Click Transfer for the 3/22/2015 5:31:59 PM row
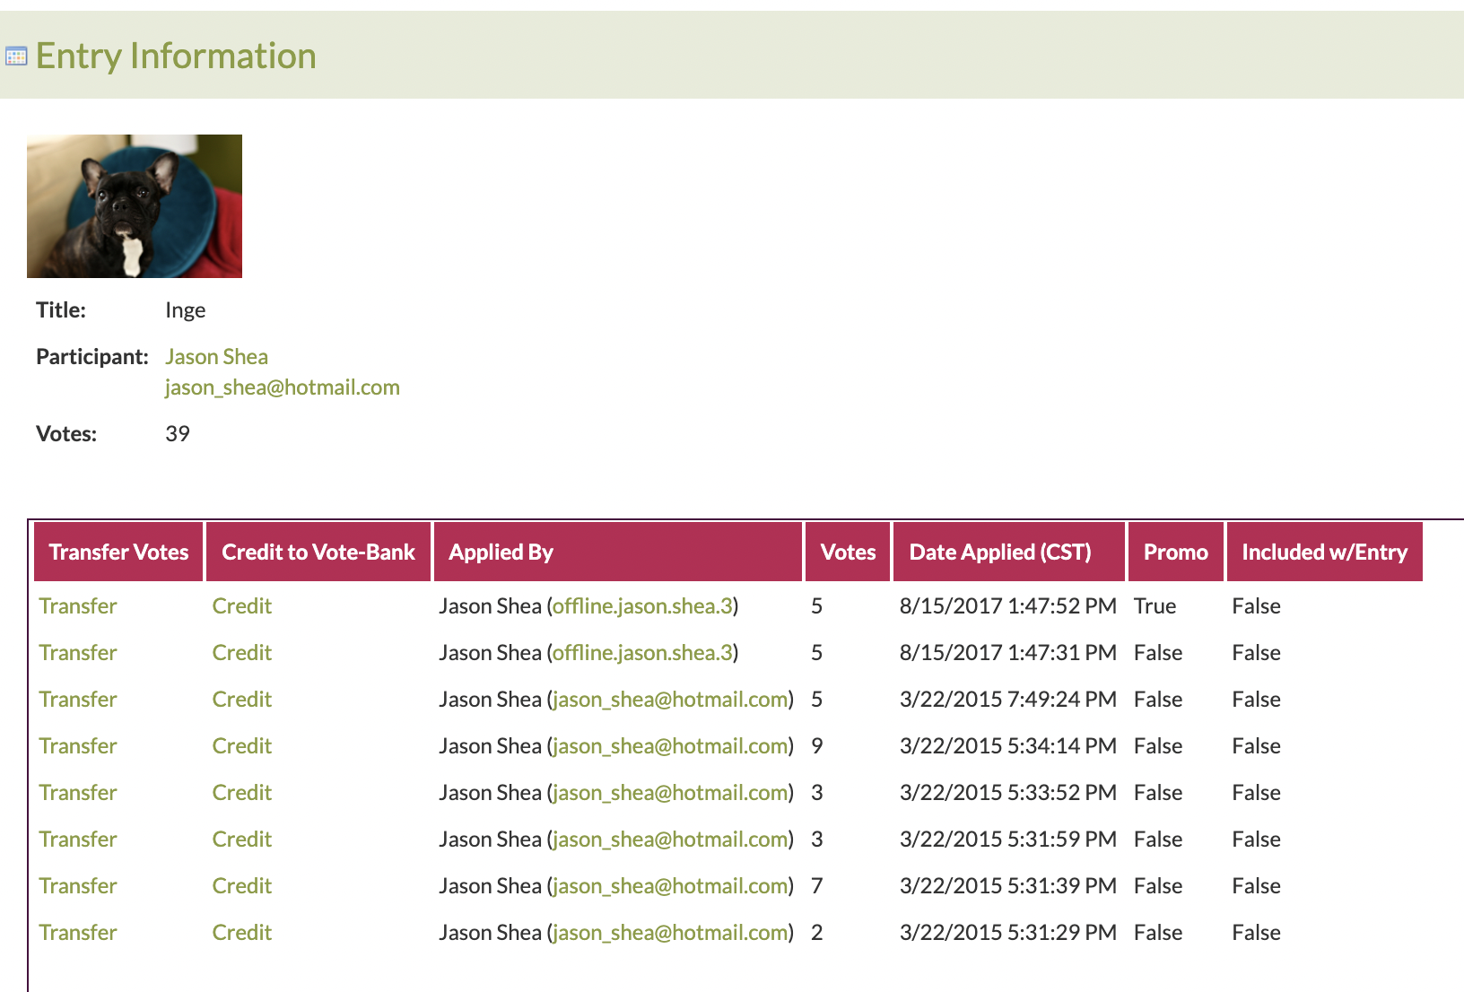Screen dimensions: 1464x992 [x=78, y=840]
